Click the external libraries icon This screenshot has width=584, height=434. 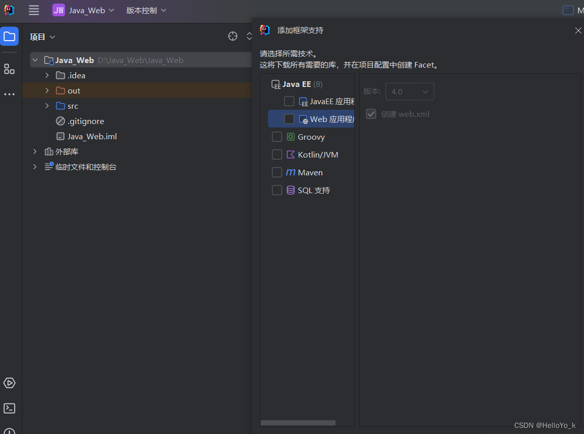[49, 151]
